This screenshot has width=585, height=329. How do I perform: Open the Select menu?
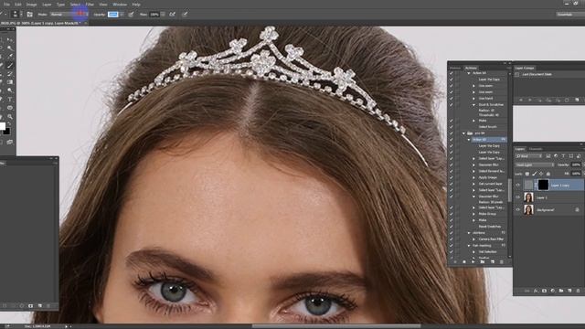[75, 5]
